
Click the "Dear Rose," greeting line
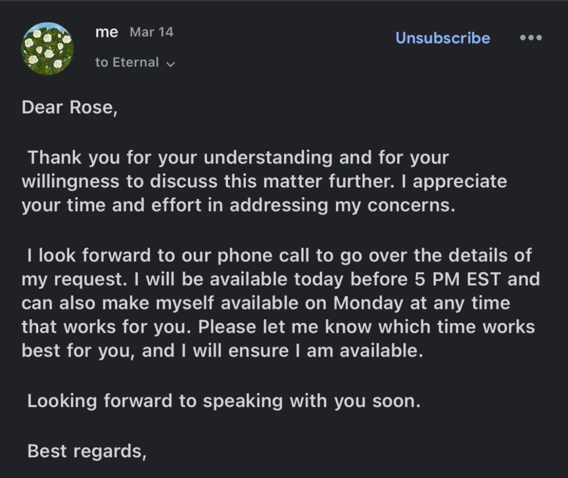[x=69, y=108]
